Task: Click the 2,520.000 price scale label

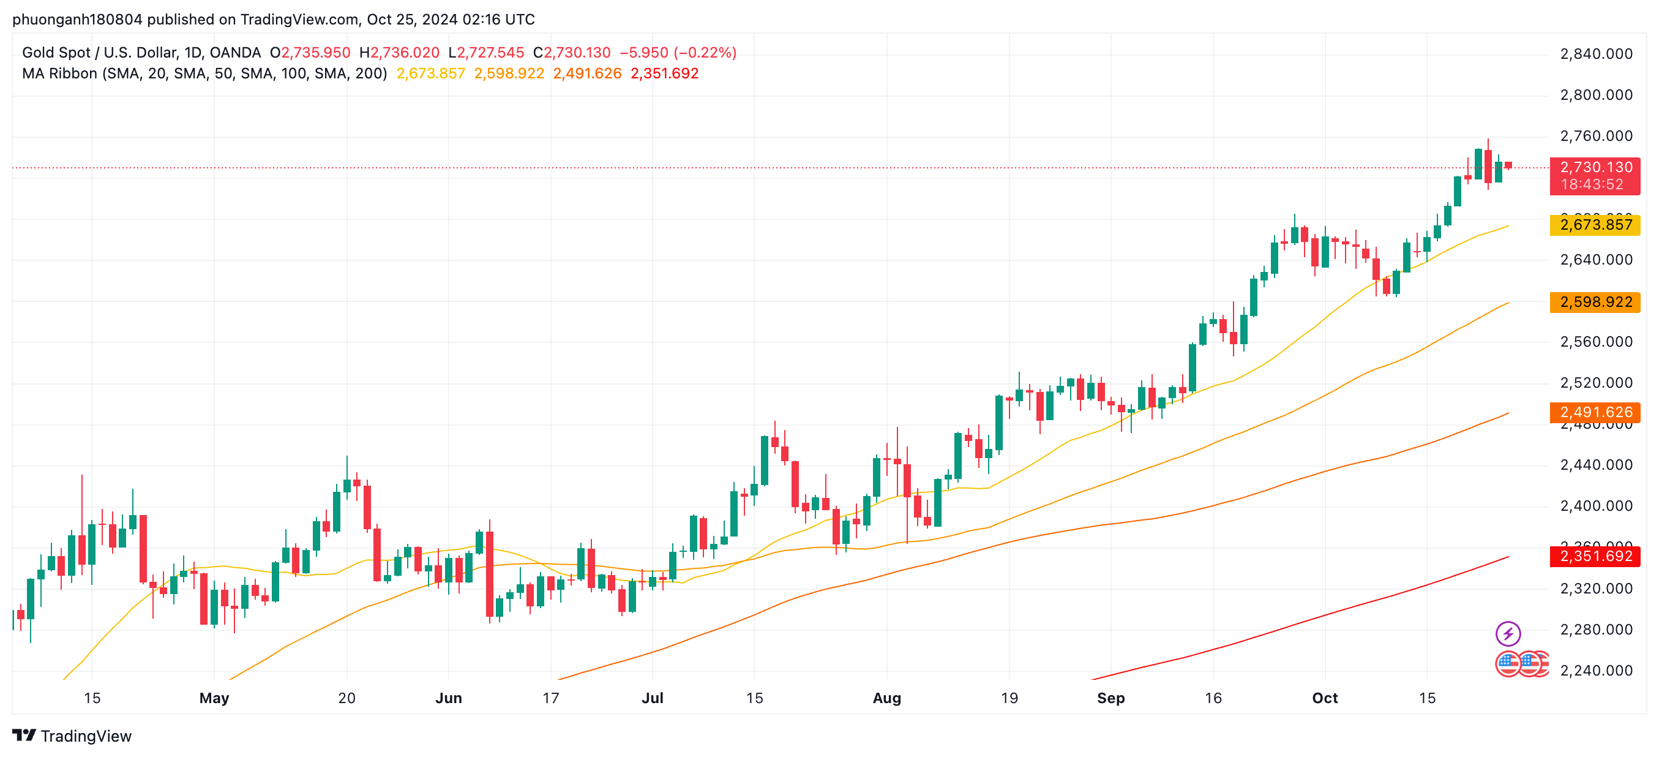Action: click(x=1596, y=383)
